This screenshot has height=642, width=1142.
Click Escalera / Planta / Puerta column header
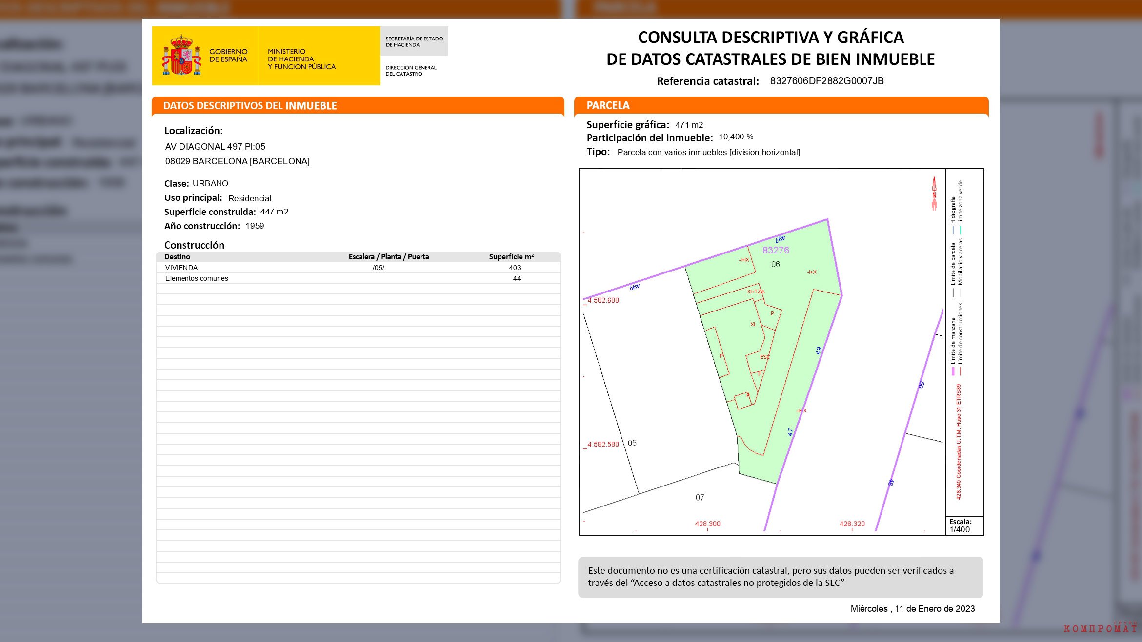coord(389,257)
